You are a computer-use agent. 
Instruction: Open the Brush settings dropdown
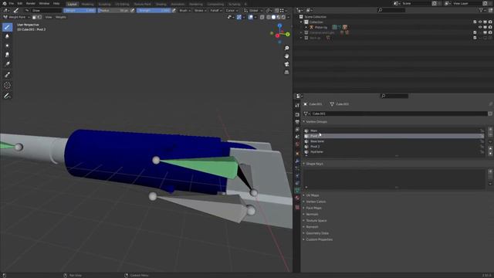tap(184, 10)
